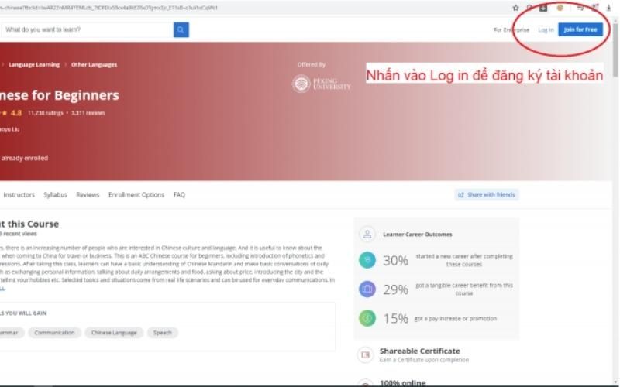620x387 pixels.
Task: Click the Shareable Certificate heading
Action: (x=419, y=351)
